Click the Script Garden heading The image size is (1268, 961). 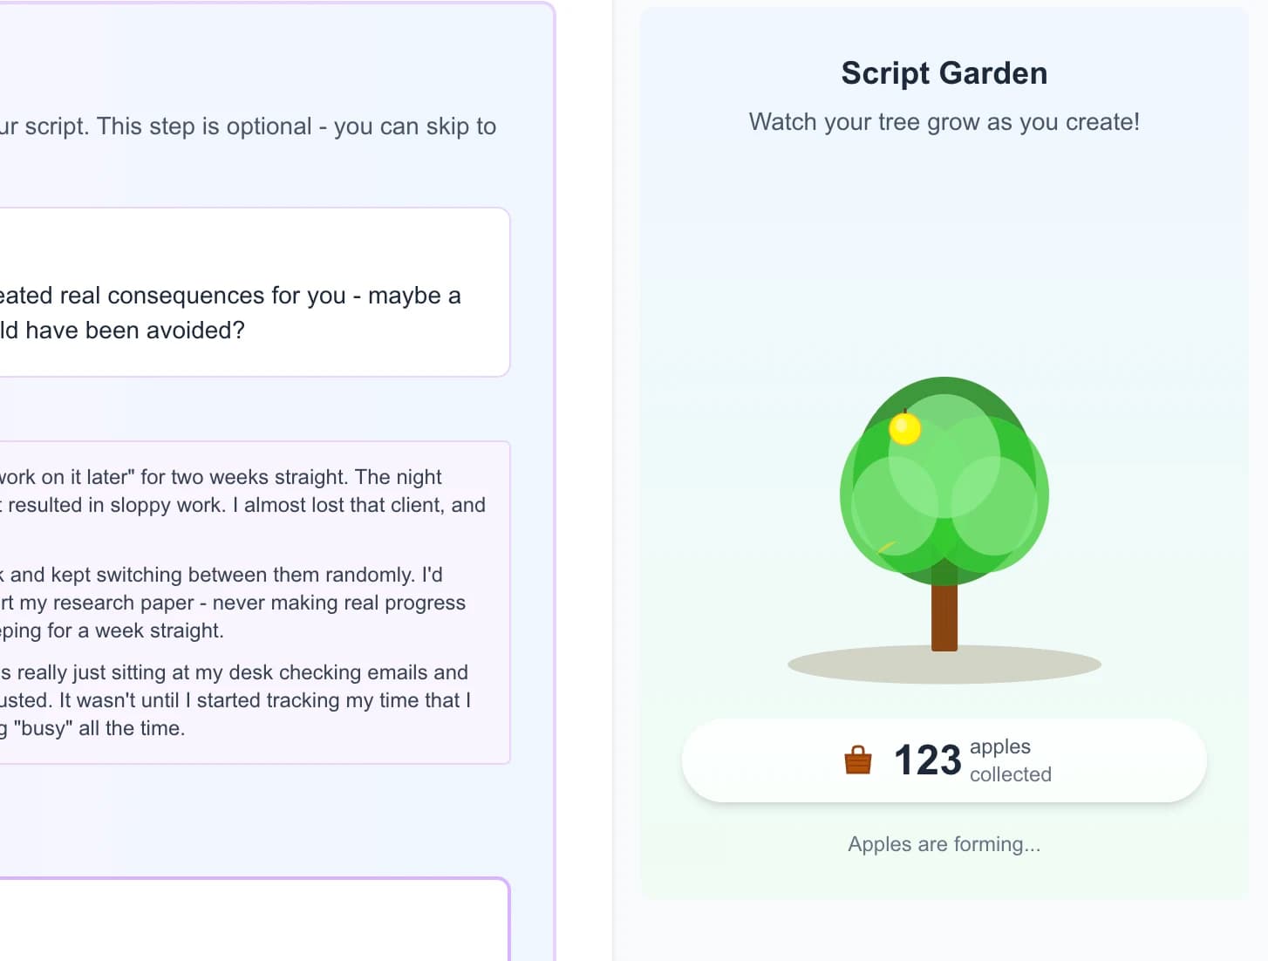[x=944, y=73]
